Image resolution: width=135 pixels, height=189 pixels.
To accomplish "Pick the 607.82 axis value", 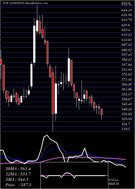I will 127,45.
